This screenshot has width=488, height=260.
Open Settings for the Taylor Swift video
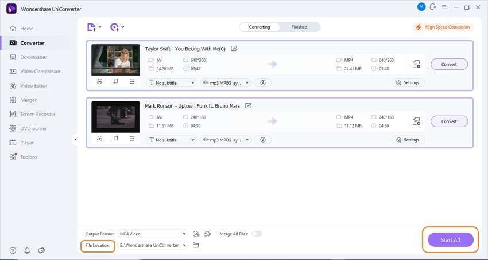[x=408, y=83]
